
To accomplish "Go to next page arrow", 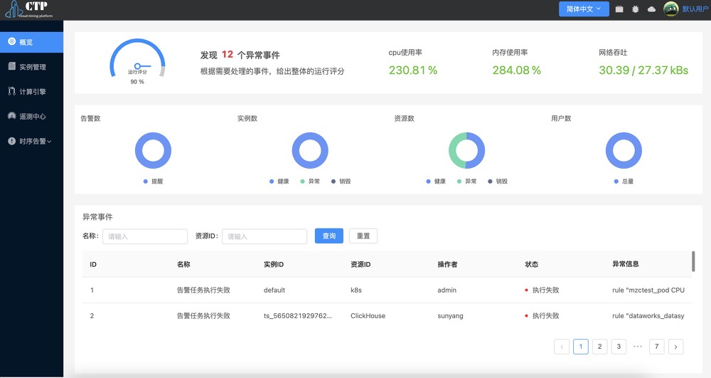I will point(675,347).
